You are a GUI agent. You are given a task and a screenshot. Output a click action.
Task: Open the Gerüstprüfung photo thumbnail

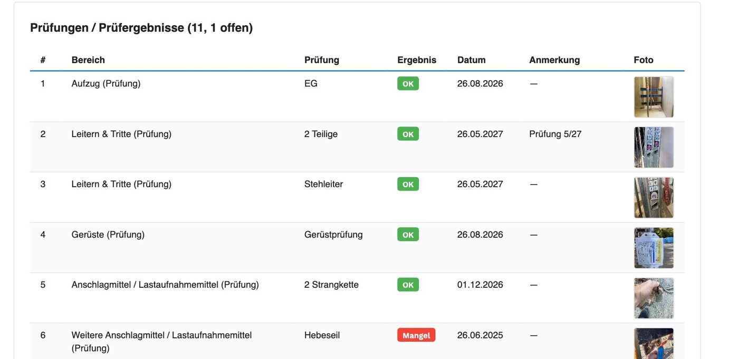(x=654, y=248)
